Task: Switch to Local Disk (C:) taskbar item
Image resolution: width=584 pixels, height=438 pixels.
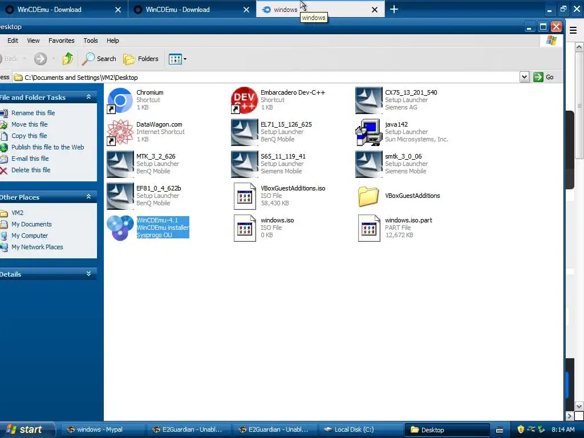Action: (360, 430)
